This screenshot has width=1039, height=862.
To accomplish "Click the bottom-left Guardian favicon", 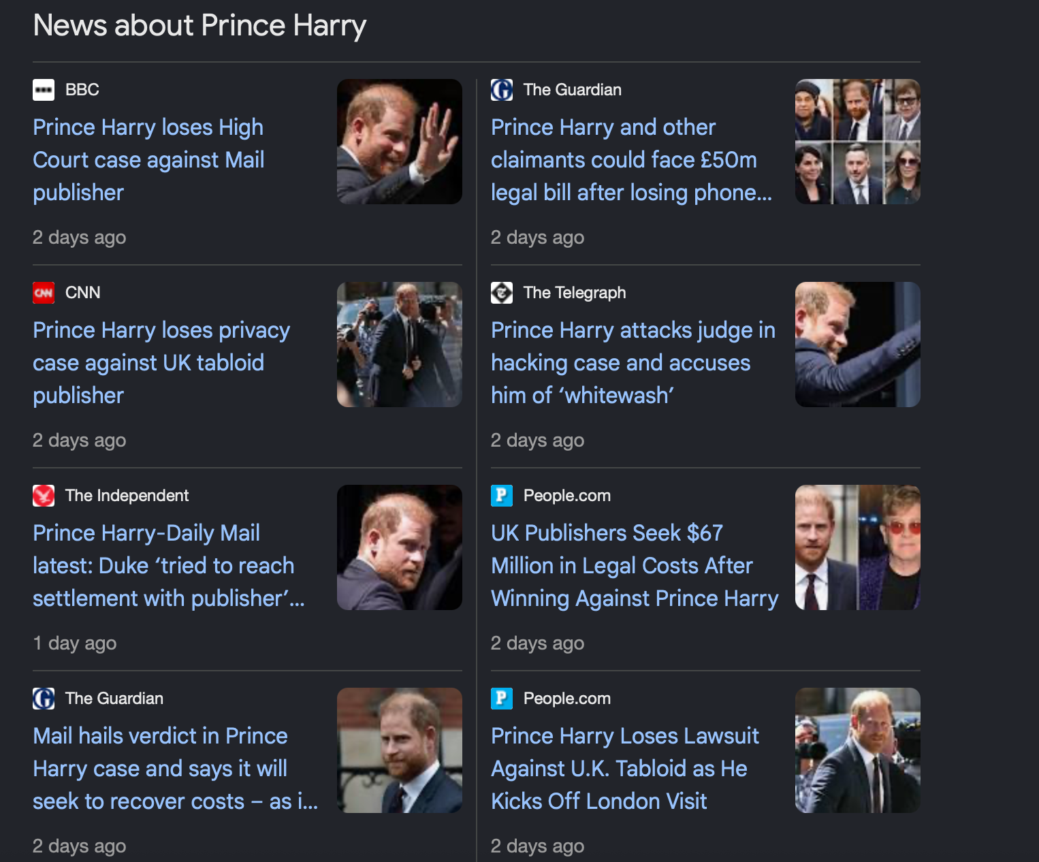I will (x=44, y=699).
